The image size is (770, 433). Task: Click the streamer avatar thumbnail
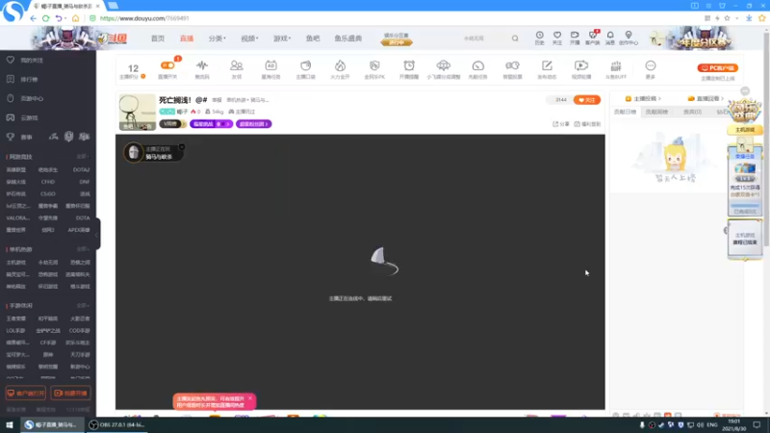tap(138, 113)
